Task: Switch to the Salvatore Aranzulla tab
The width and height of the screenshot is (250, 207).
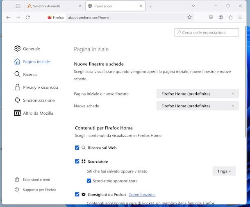Action: coord(55,6)
